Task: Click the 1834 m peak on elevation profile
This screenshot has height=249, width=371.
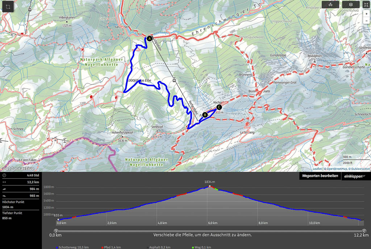Action: [209, 187]
